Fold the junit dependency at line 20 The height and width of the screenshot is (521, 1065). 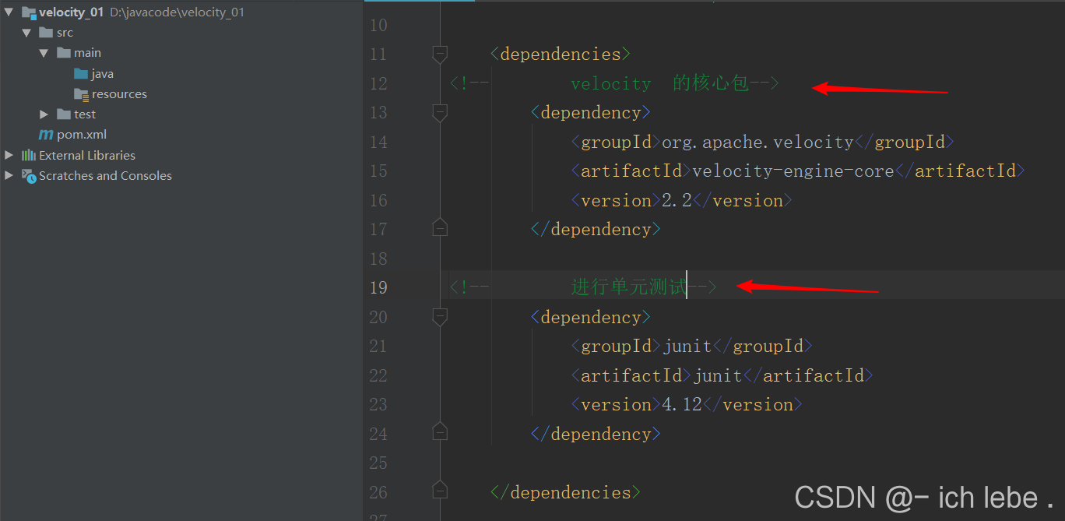(x=440, y=317)
